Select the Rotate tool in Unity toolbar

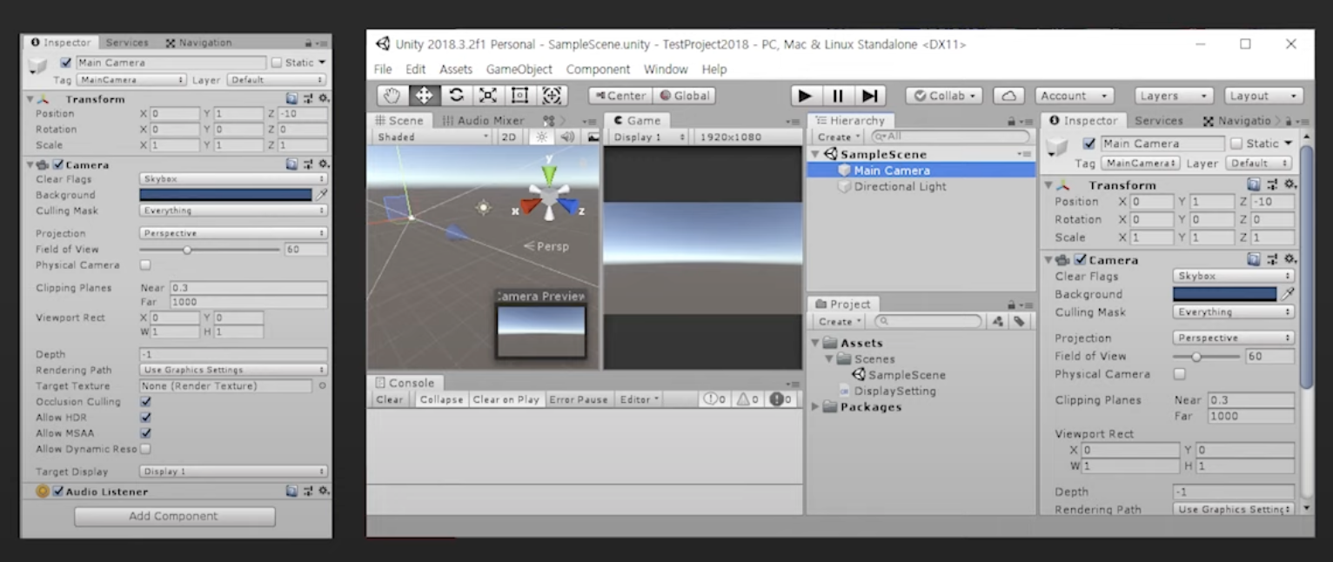[456, 96]
